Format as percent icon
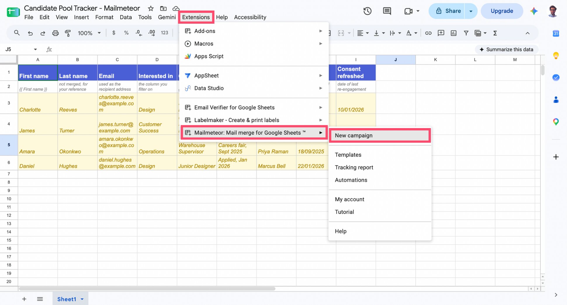Viewport: 567px width, 305px height. [126, 33]
